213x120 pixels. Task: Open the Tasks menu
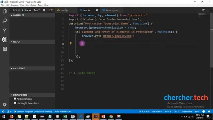tap(40, 5)
